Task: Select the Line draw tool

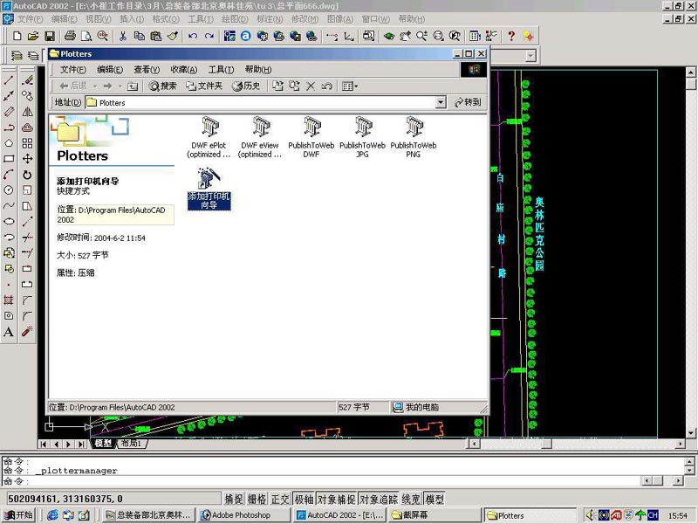Action: point(9,80)
